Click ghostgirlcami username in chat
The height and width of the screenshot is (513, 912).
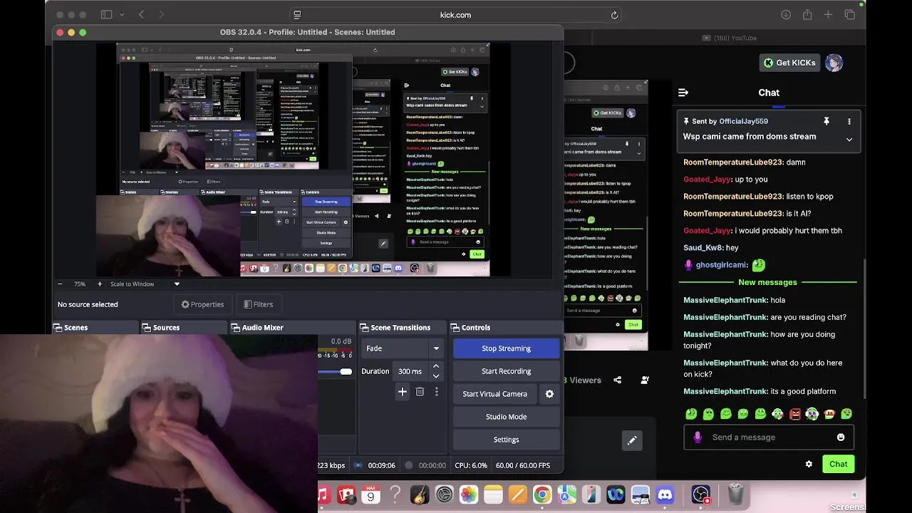pyautogui.click(x=721, y=265)
